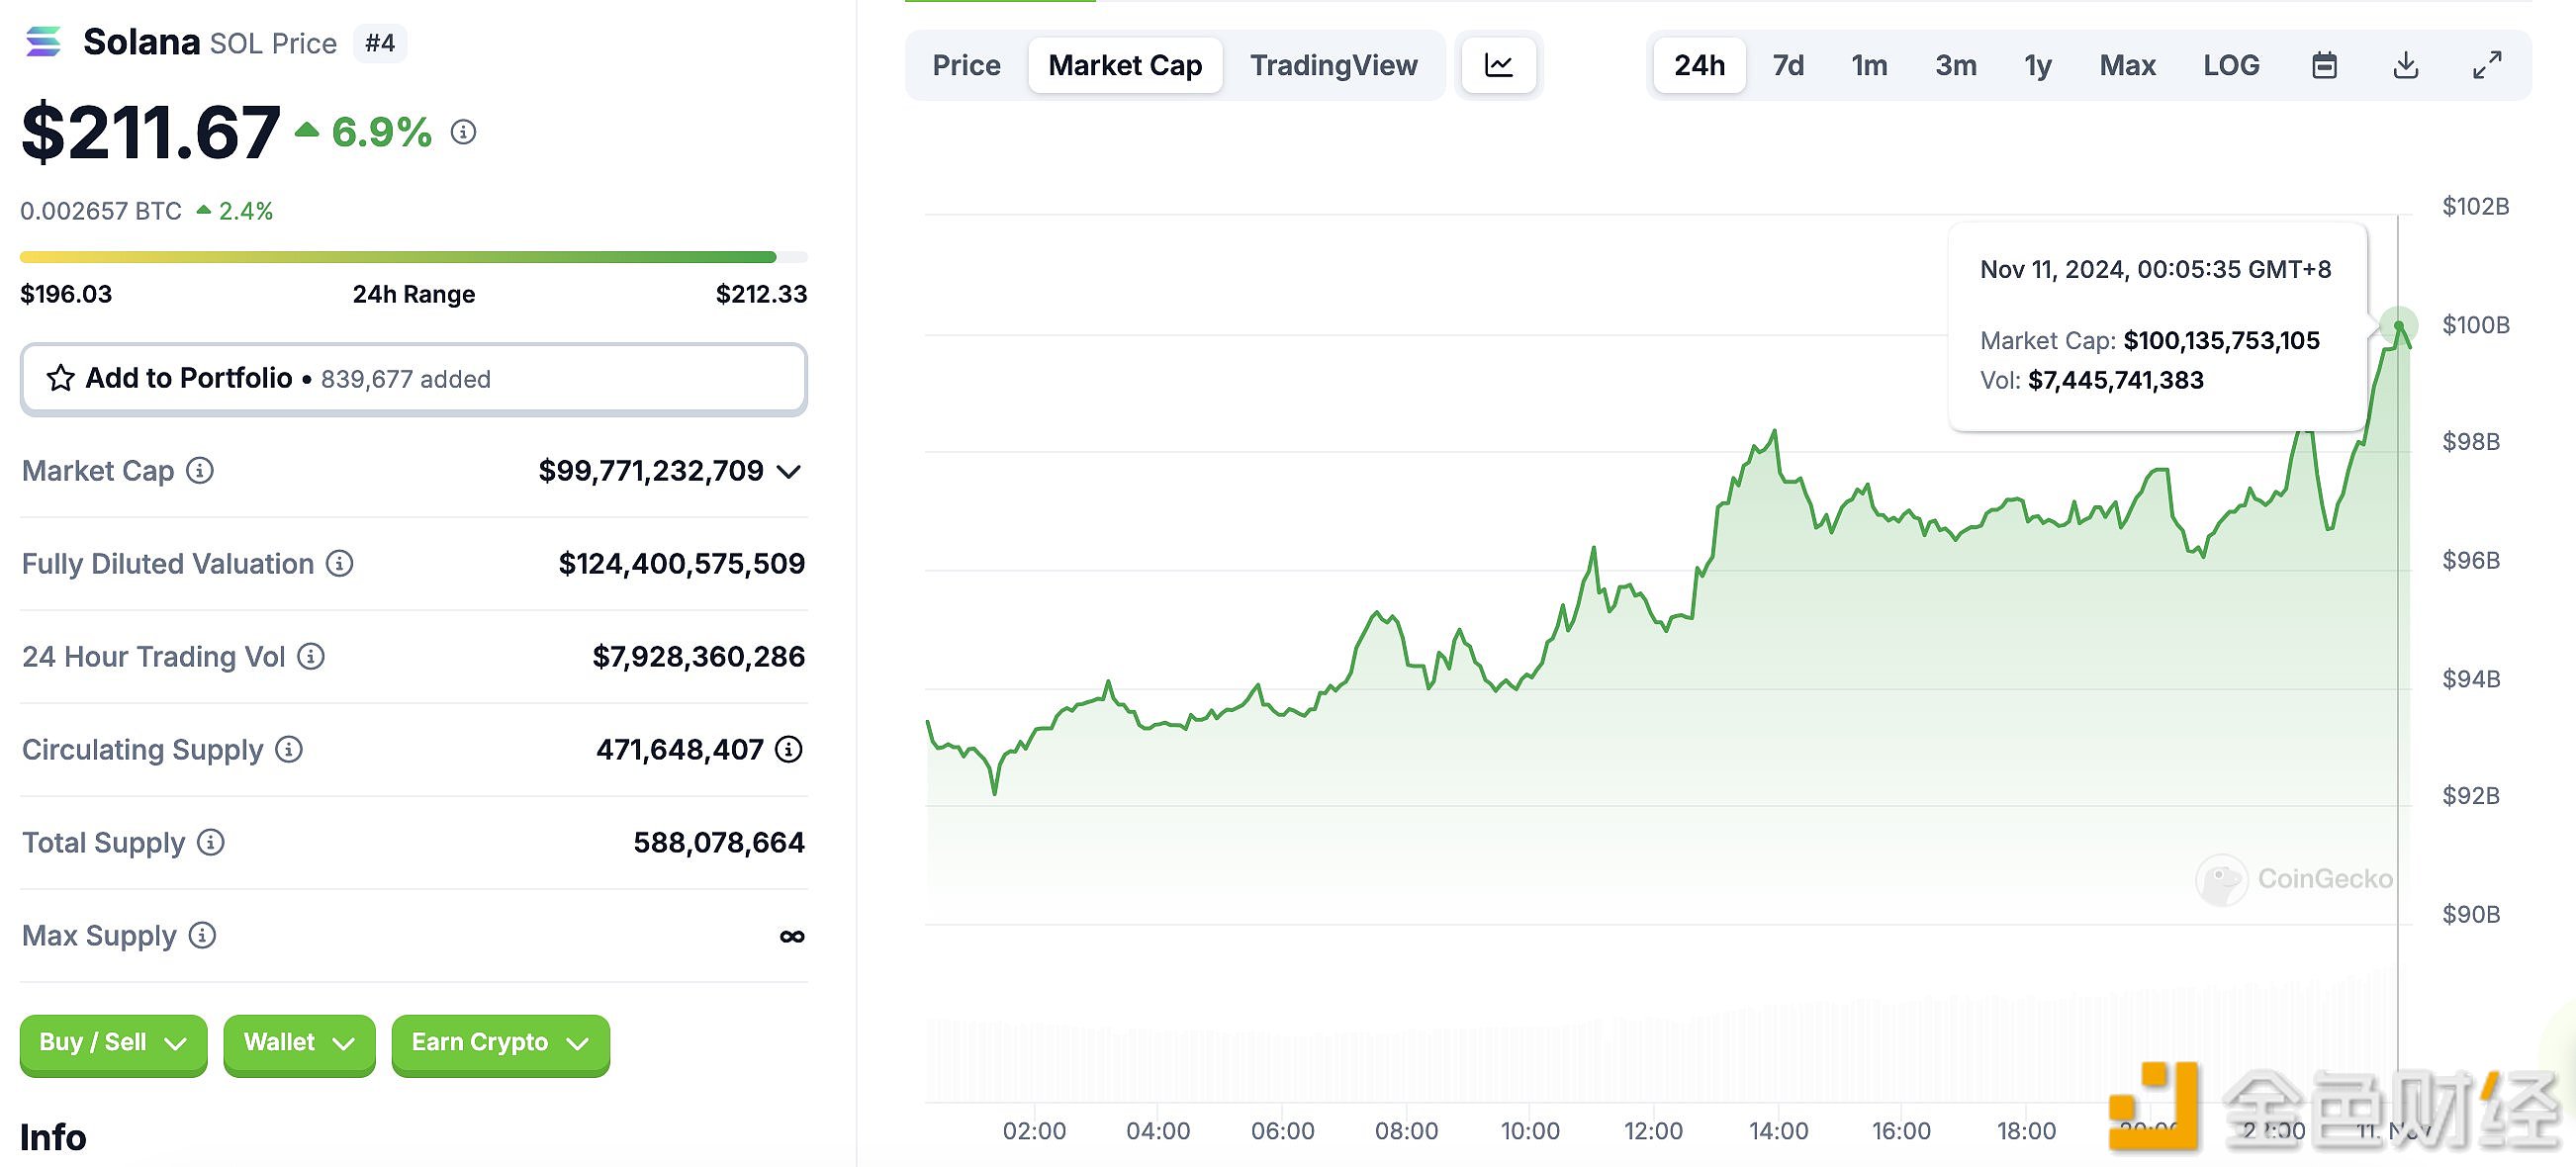
Task: Select the 1y time range
Action: click(x=2038, y=66)
